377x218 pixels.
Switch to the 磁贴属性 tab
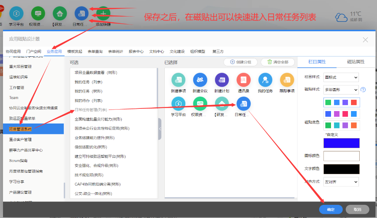[356, 62]
